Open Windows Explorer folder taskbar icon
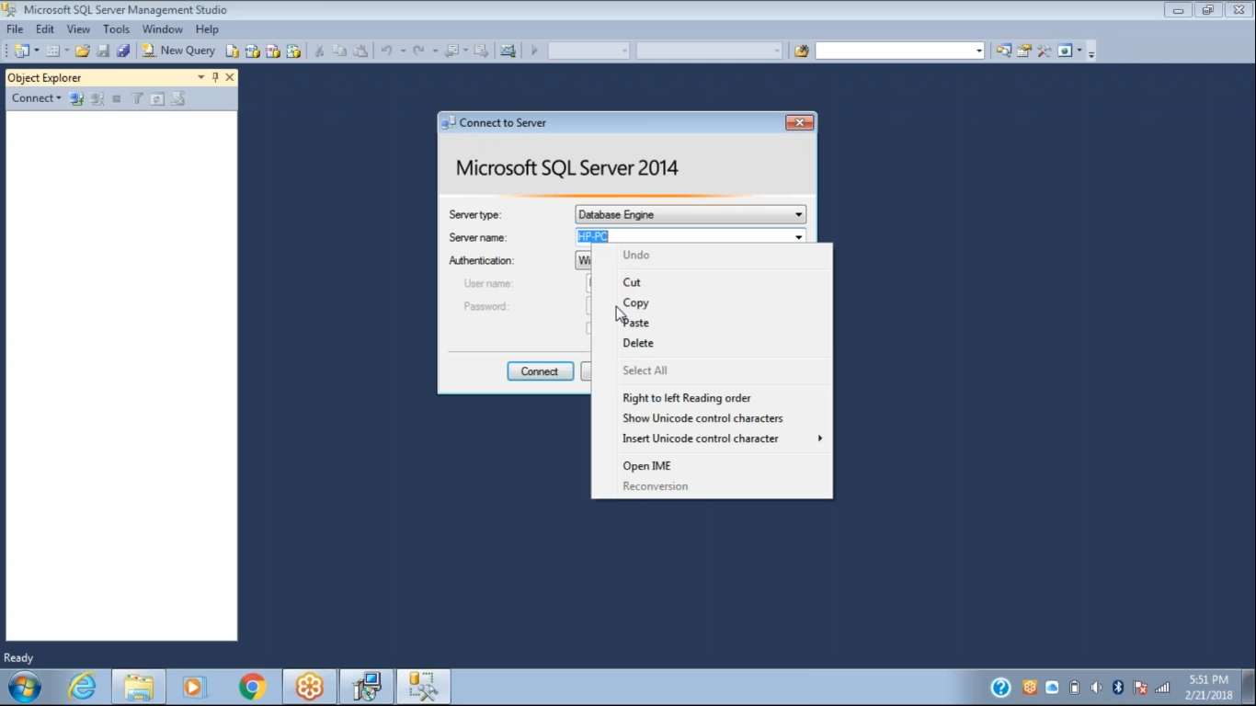1256x706 pixels. (139, 687)
